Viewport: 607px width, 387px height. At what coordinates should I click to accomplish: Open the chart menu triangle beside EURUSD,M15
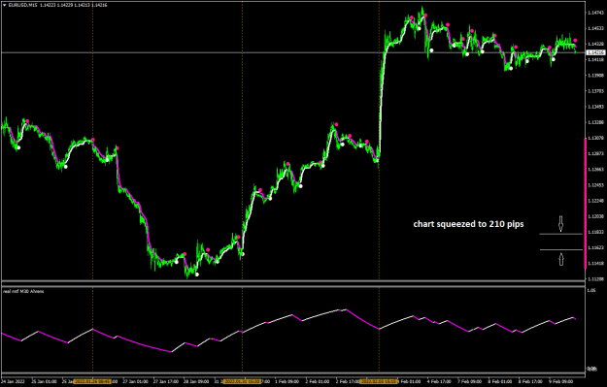click(5, 5)
